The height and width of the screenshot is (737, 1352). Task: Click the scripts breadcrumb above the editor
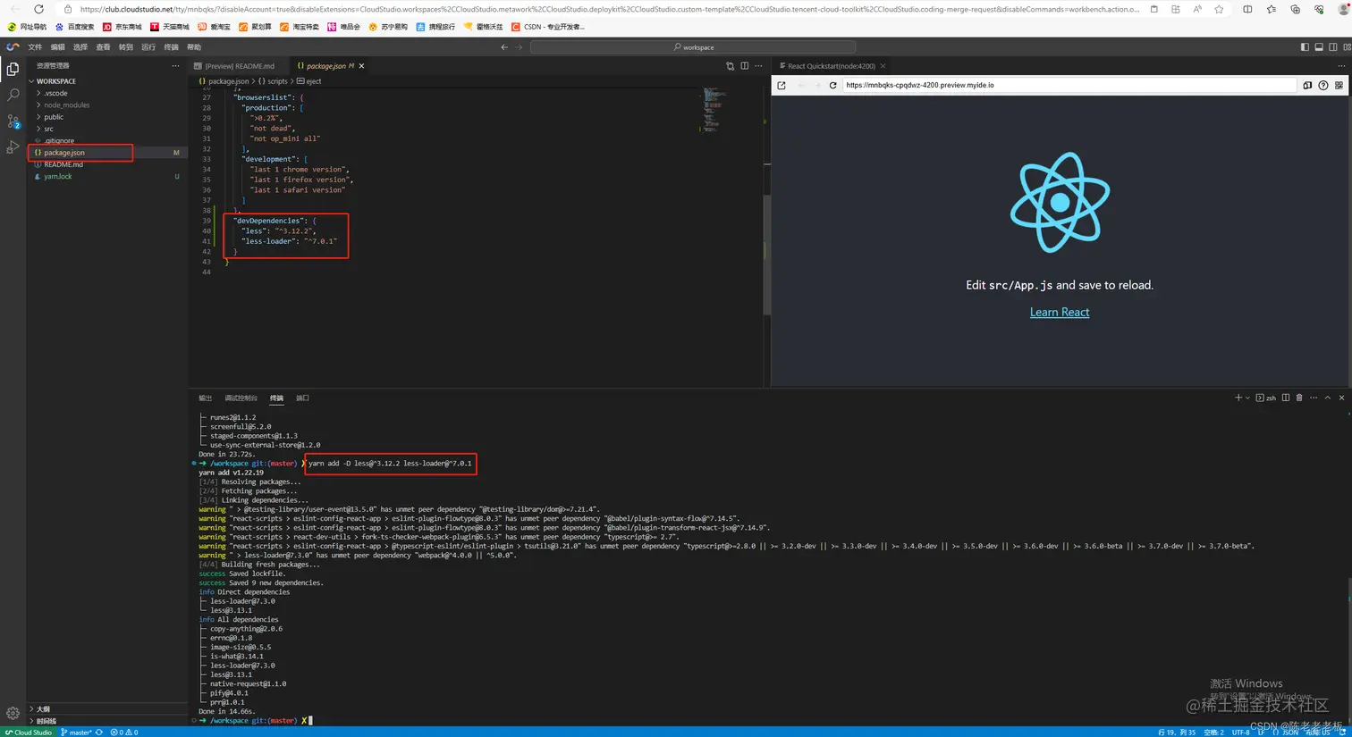click(x=273, y=81)
